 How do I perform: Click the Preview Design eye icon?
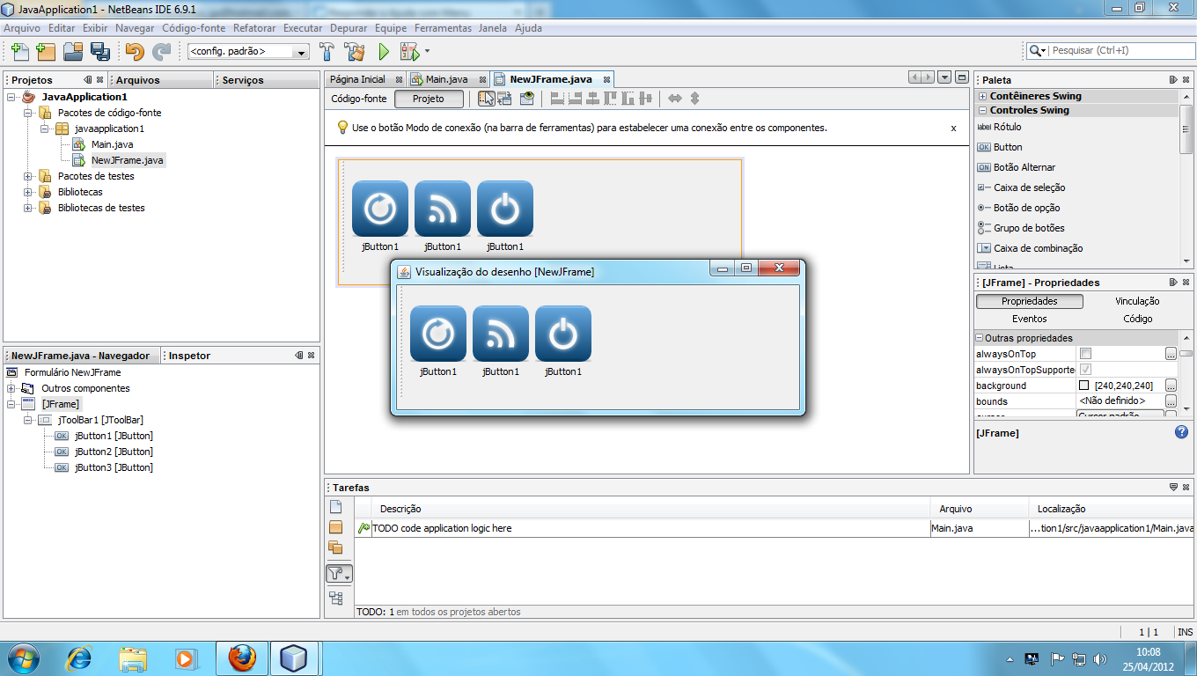(x=527, y=99)
